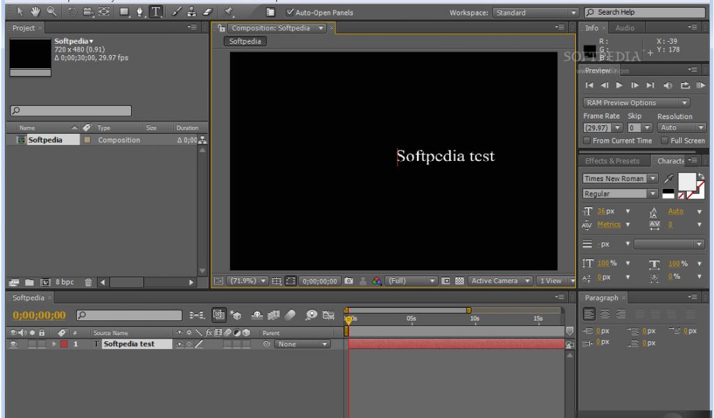Select the Zoom magnifier tool
714x418 pixels.
click(x=52, y=11)
